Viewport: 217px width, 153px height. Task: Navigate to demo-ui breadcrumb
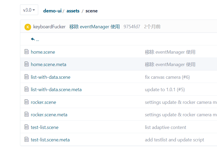(52, 11)
